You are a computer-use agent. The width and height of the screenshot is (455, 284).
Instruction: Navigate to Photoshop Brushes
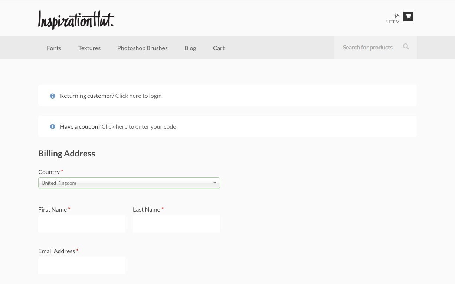click(x=143, y=48)
